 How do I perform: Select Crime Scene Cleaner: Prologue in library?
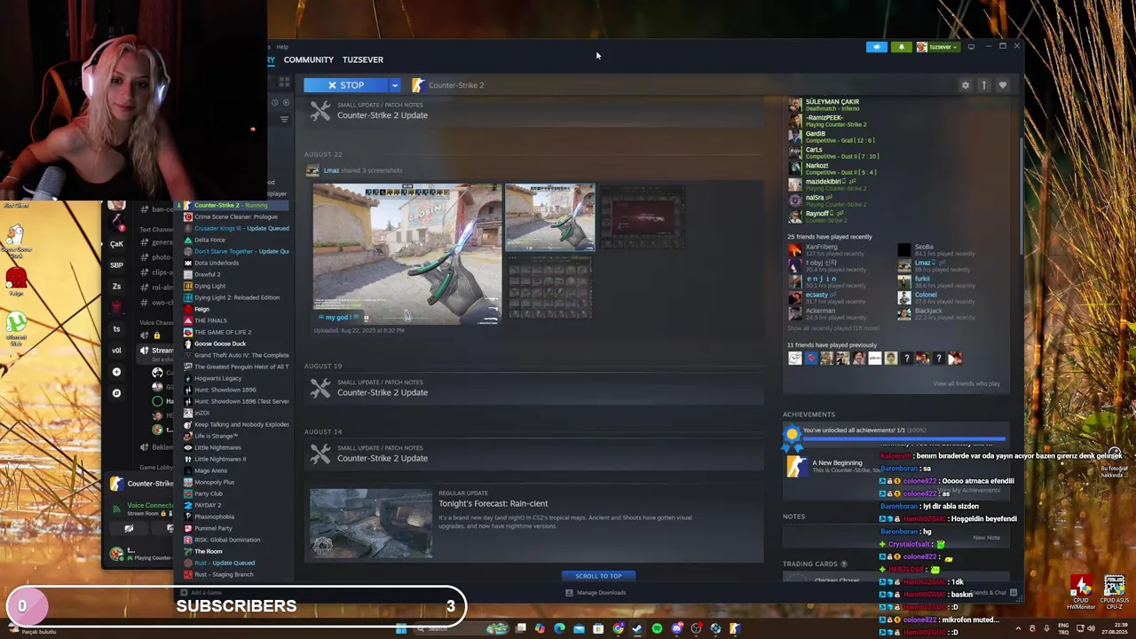tap(235, 217)
